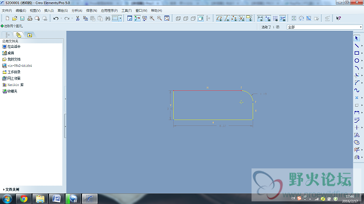
Task: Open the Windows Start button
Action: (7, 199)
